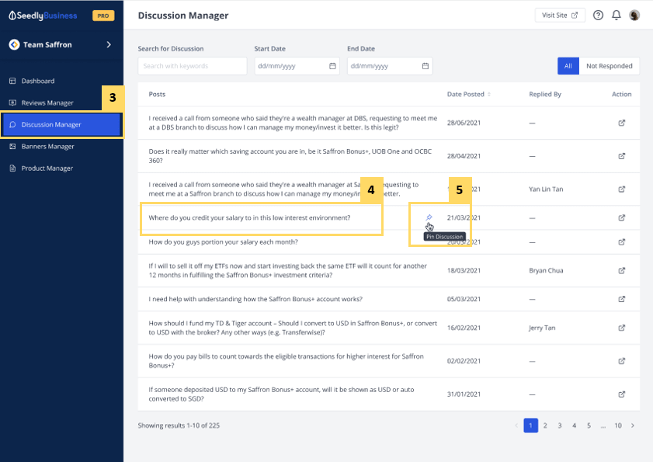Open external link for 31/01/2021 post
The height and width of the screenshot is (462, 653).
coord(621,394)
